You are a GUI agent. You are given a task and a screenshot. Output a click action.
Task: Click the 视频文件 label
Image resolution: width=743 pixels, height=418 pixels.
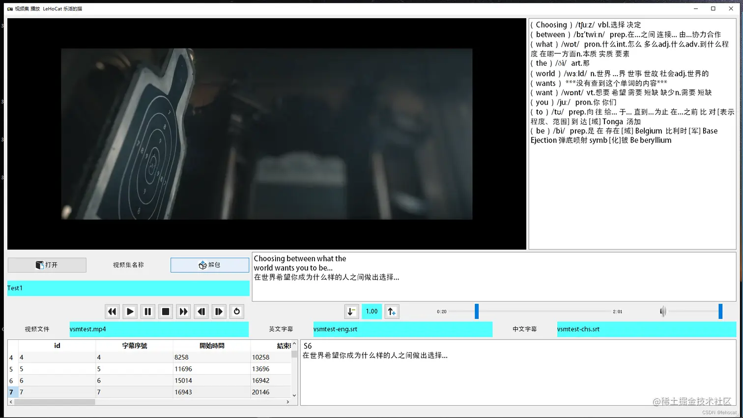coord(37,329)
